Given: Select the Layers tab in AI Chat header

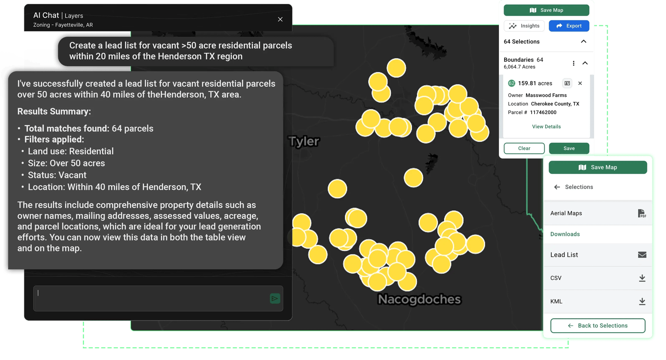Looking at the screenshot, I should click(74, 16).
